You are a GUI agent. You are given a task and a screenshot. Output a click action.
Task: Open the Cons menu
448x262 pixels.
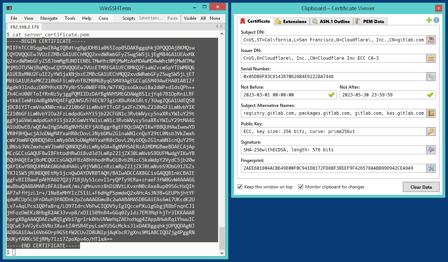(x=103, y=18)
